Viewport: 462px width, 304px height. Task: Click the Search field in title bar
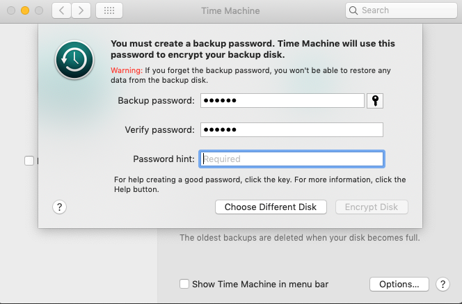coord(400,10)
